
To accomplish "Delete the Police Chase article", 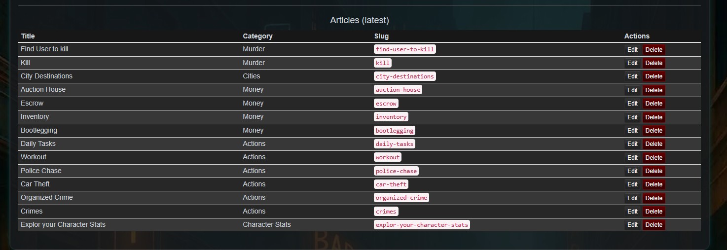I will click(654, 171).
